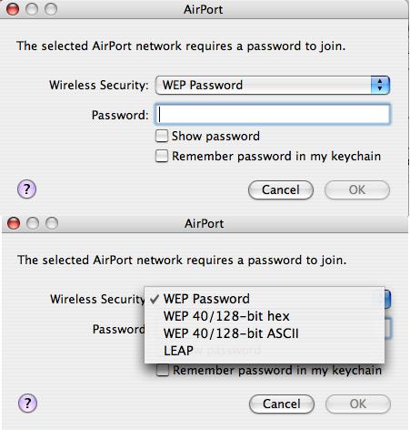
Task: Click the gray minimize button of lower window
Action: coord(33,223)
